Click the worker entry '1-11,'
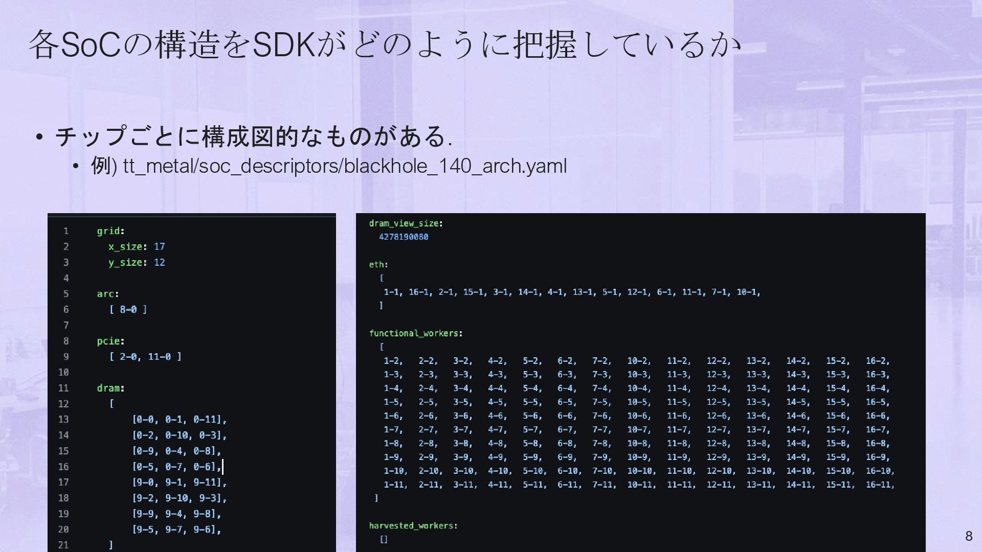Screen dimensions: 982x552 396,485
